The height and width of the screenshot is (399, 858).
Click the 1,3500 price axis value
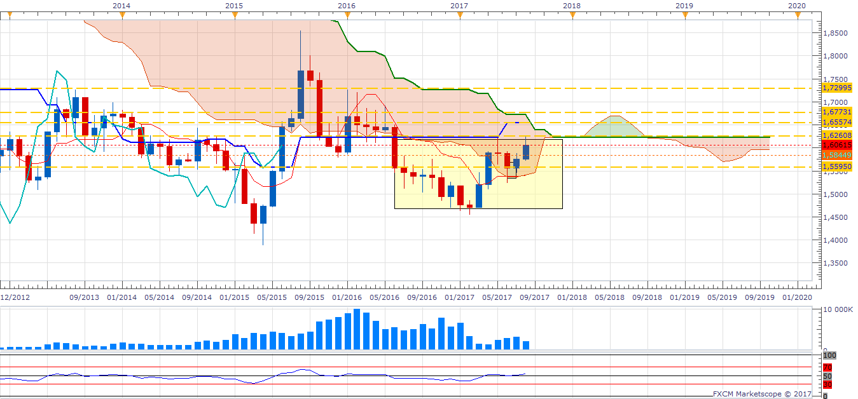pos(836,263)
